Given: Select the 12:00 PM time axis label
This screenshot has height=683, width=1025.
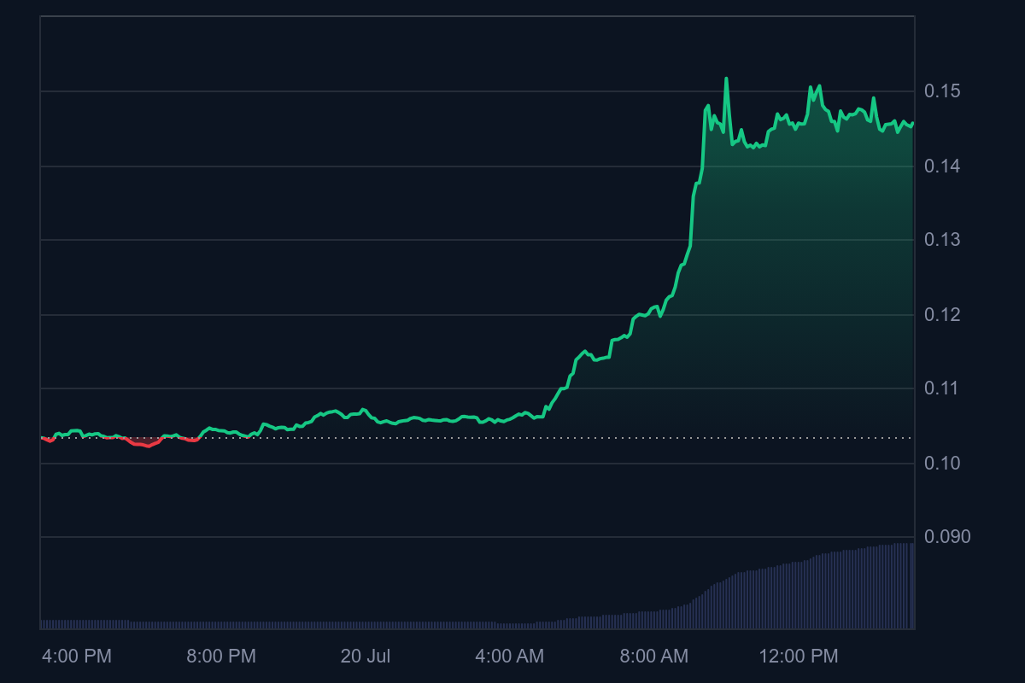Looking at the screenshot, I should pos(799,657).
